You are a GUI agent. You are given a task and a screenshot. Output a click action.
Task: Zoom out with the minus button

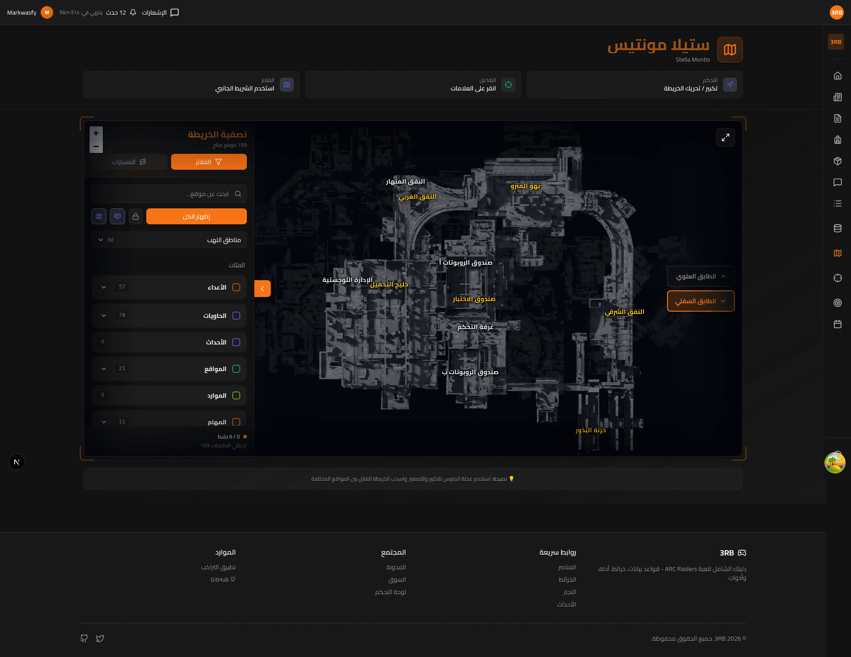pos(96,146)
